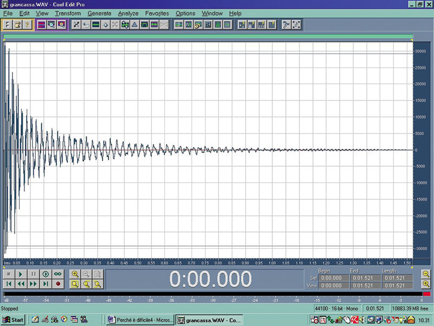
Task: Click the Sel Begin time field
Action: 334,278
